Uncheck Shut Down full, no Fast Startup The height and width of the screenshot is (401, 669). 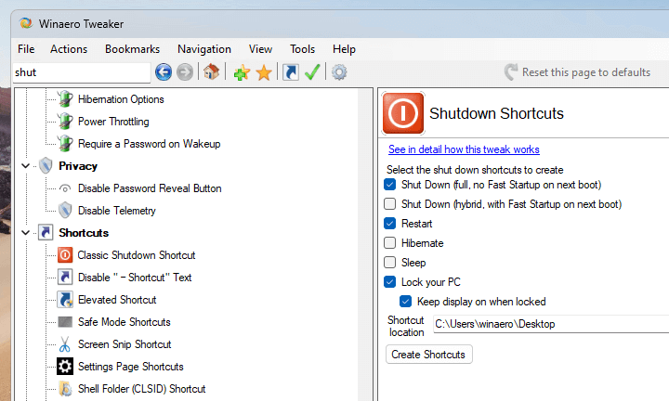390,185
